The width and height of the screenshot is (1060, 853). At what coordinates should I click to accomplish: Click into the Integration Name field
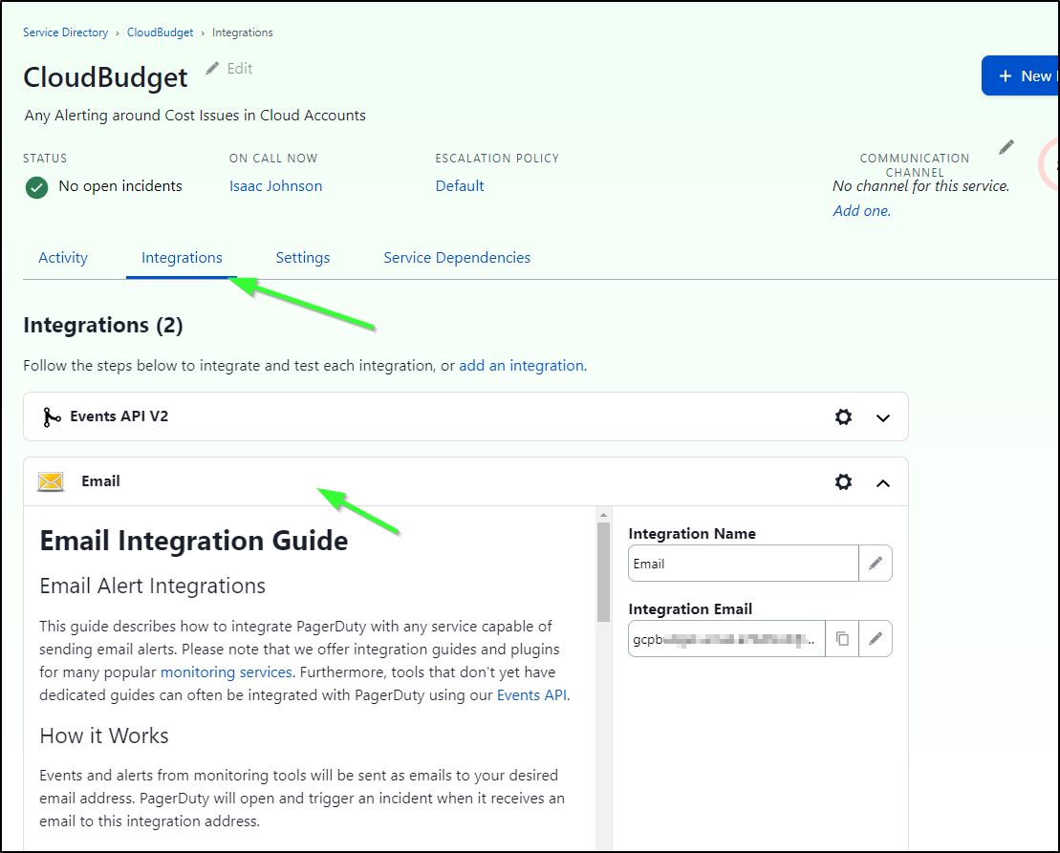coord(743,564)
